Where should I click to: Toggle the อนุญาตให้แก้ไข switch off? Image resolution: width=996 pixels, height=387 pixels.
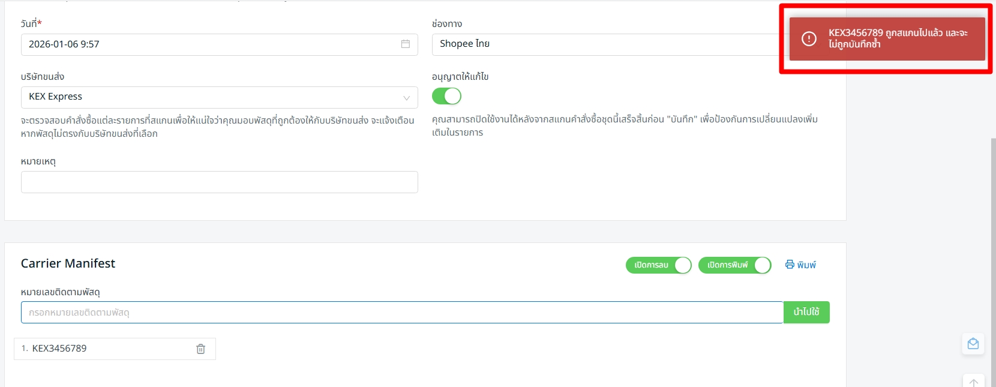(x=446, y=96)
